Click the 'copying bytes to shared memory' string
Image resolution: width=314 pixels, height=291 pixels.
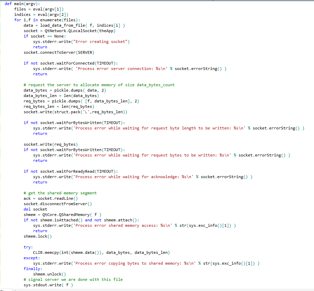click(x=135, y=263)
